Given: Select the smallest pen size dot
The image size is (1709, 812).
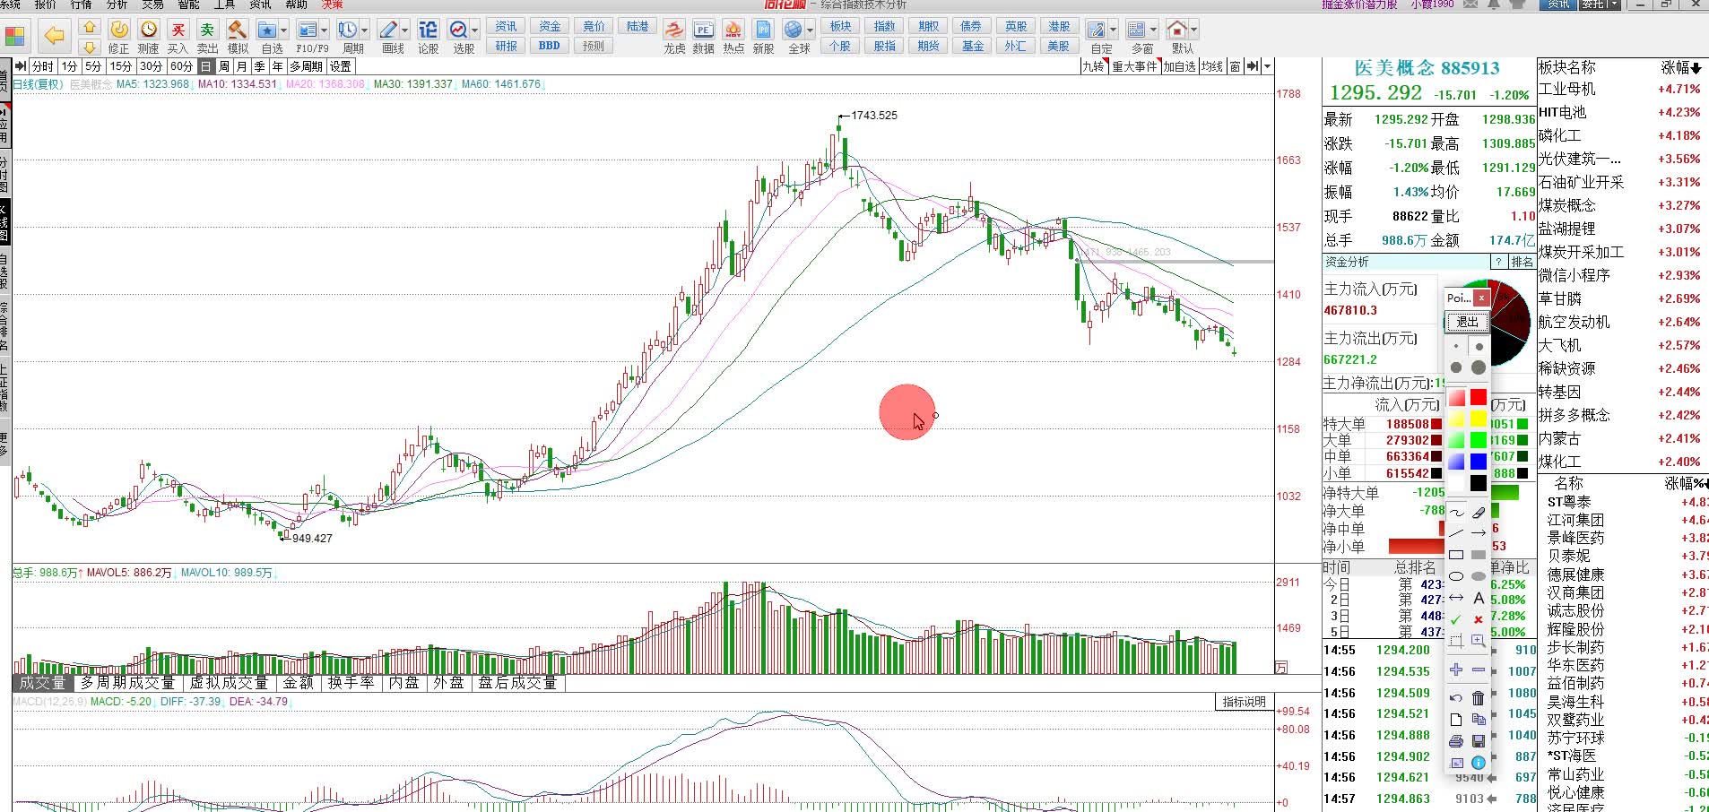Looking at the screenshot, I should coord(1456,346).
